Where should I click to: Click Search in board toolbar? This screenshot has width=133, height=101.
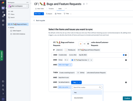[x=49, y=14]
